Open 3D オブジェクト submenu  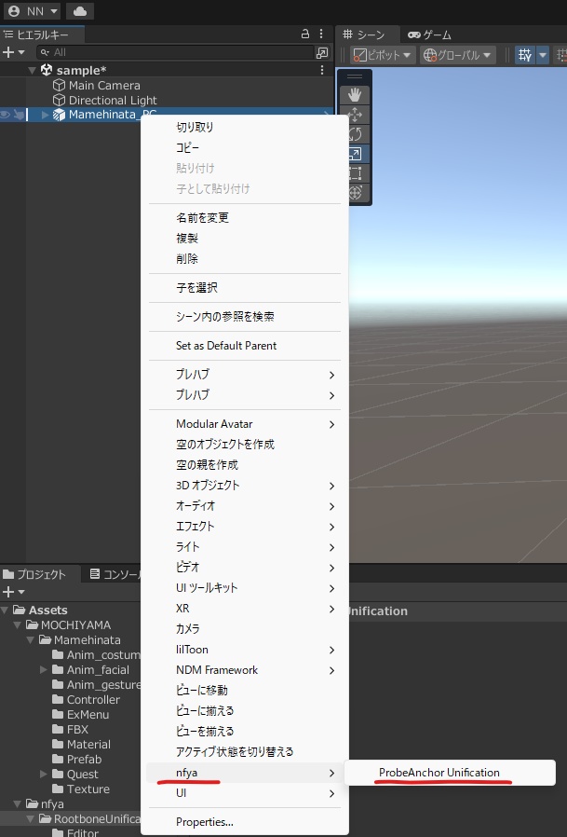[244, 486]
